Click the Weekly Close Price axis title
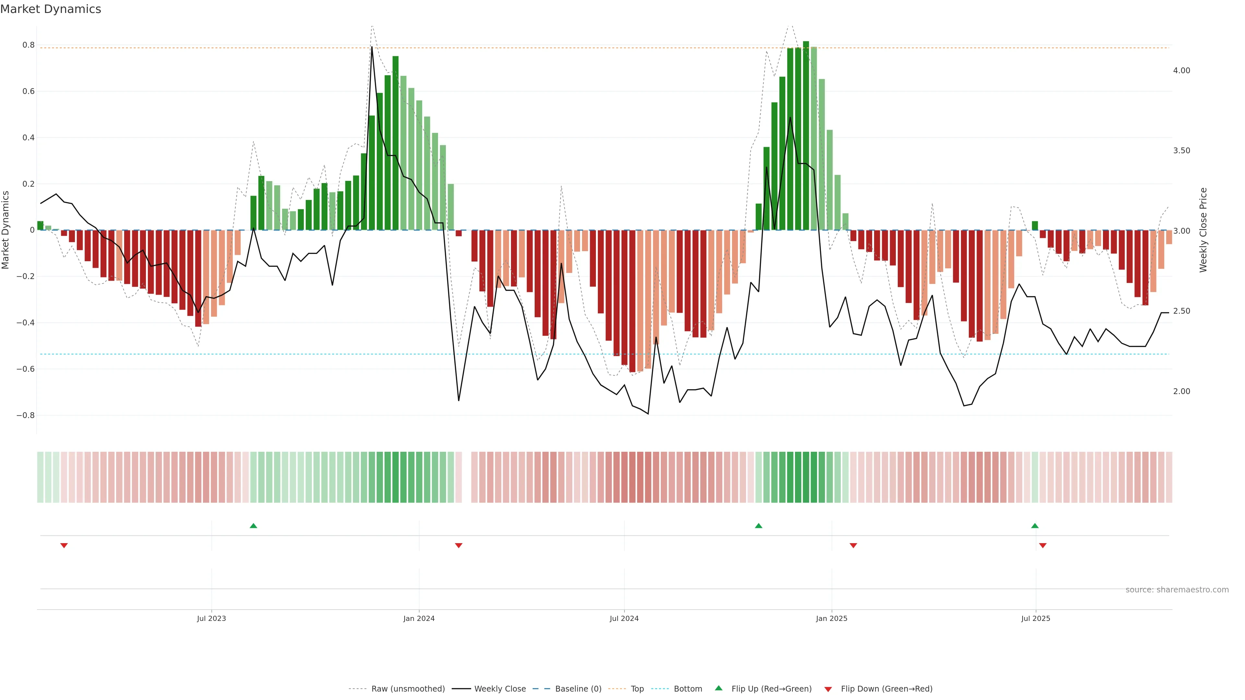 click(1203, 230)
